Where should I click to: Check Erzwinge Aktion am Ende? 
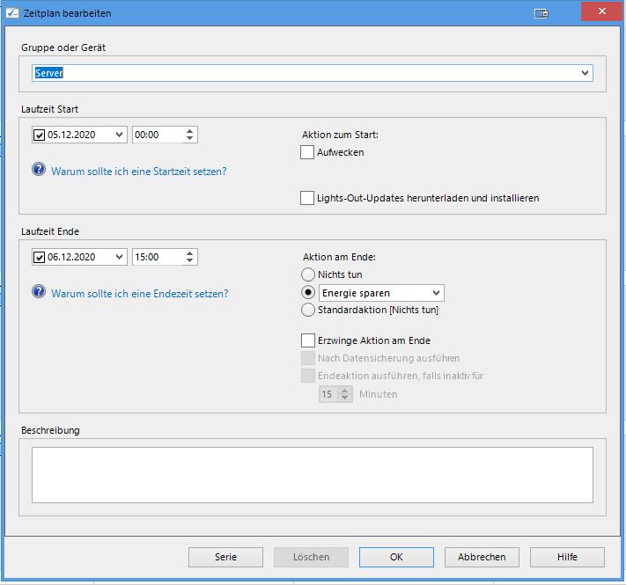tap(308, 340)
